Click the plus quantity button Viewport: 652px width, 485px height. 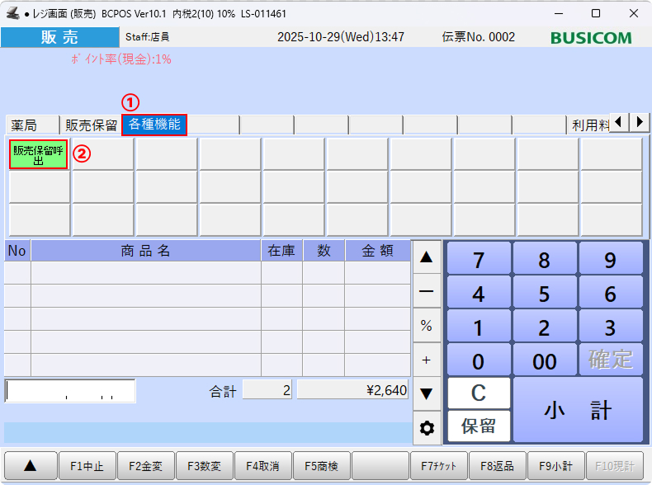[427, 360]
